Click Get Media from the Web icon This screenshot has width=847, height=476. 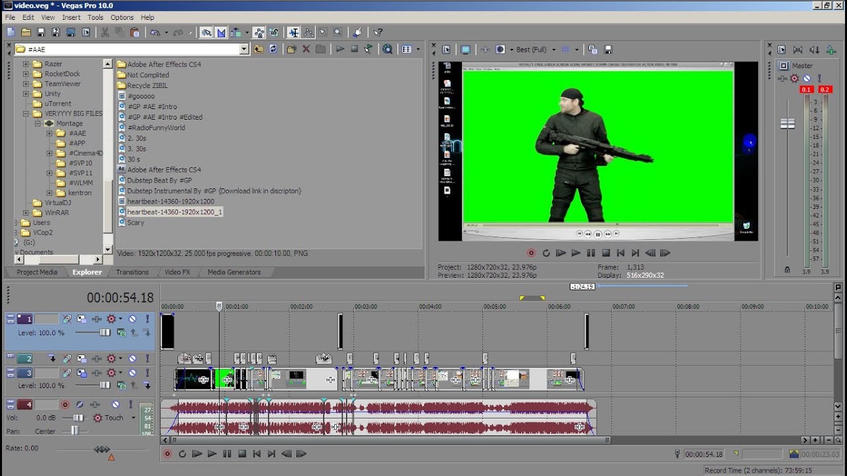tap(387, 49)
